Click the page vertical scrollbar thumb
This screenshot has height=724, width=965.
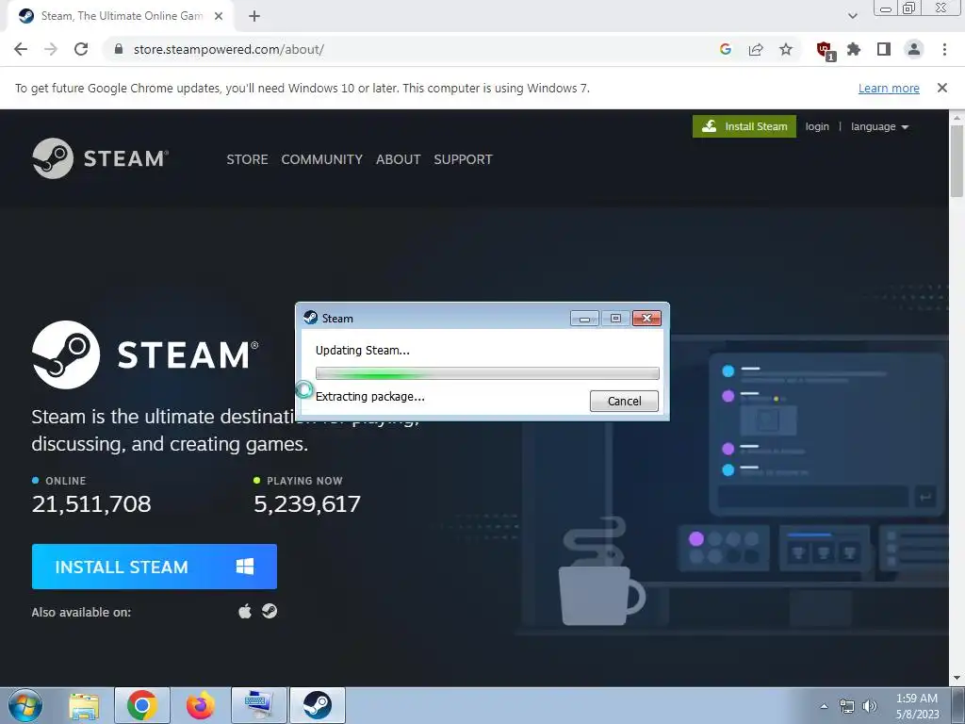coord(957,161)
